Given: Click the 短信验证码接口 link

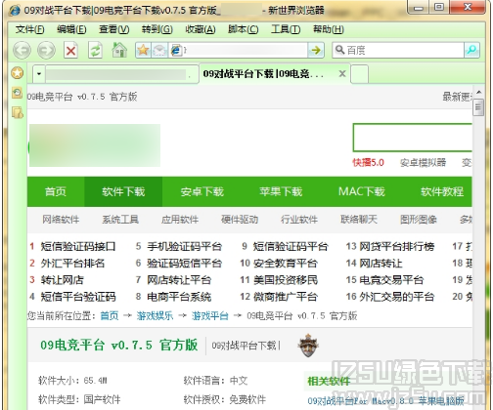Looking at the screenshot, I should (x=78, y=246).
